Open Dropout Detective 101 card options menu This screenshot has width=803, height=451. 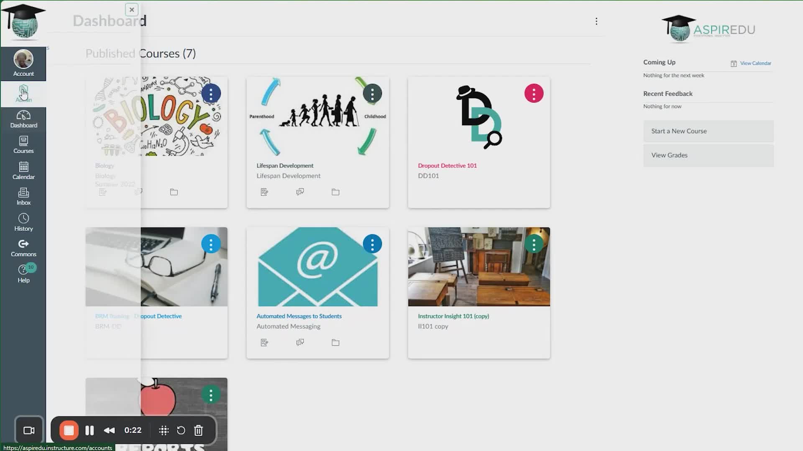534,94
